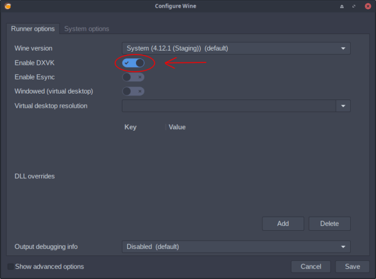Turn on the Enable Esync toggle
The width and height of the screenshot is (376, 279).
click(133, 77)
